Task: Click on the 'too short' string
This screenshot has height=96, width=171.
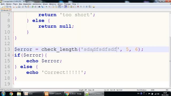Action: tap(76, 15)
